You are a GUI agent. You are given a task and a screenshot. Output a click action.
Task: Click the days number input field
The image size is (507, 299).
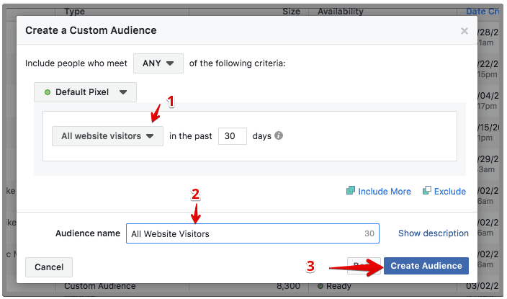[x=233, y=136]
